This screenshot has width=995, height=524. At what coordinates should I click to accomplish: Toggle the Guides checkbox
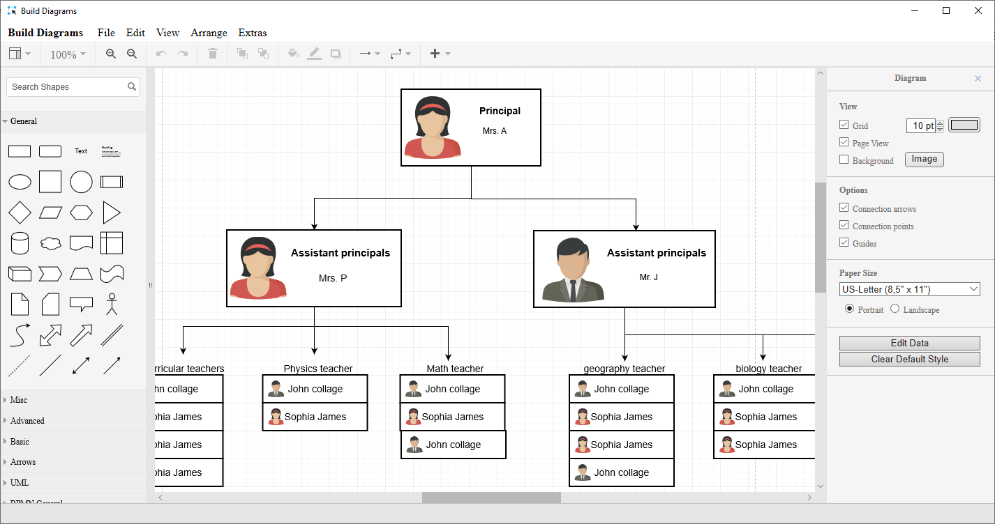[x=844, y=242]
